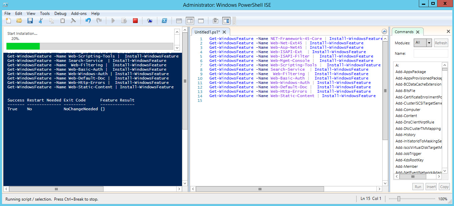Undo the last edit with the Undo icon
Screen dimensions: 454x206
pyautogui.click(x=88, y=21)
